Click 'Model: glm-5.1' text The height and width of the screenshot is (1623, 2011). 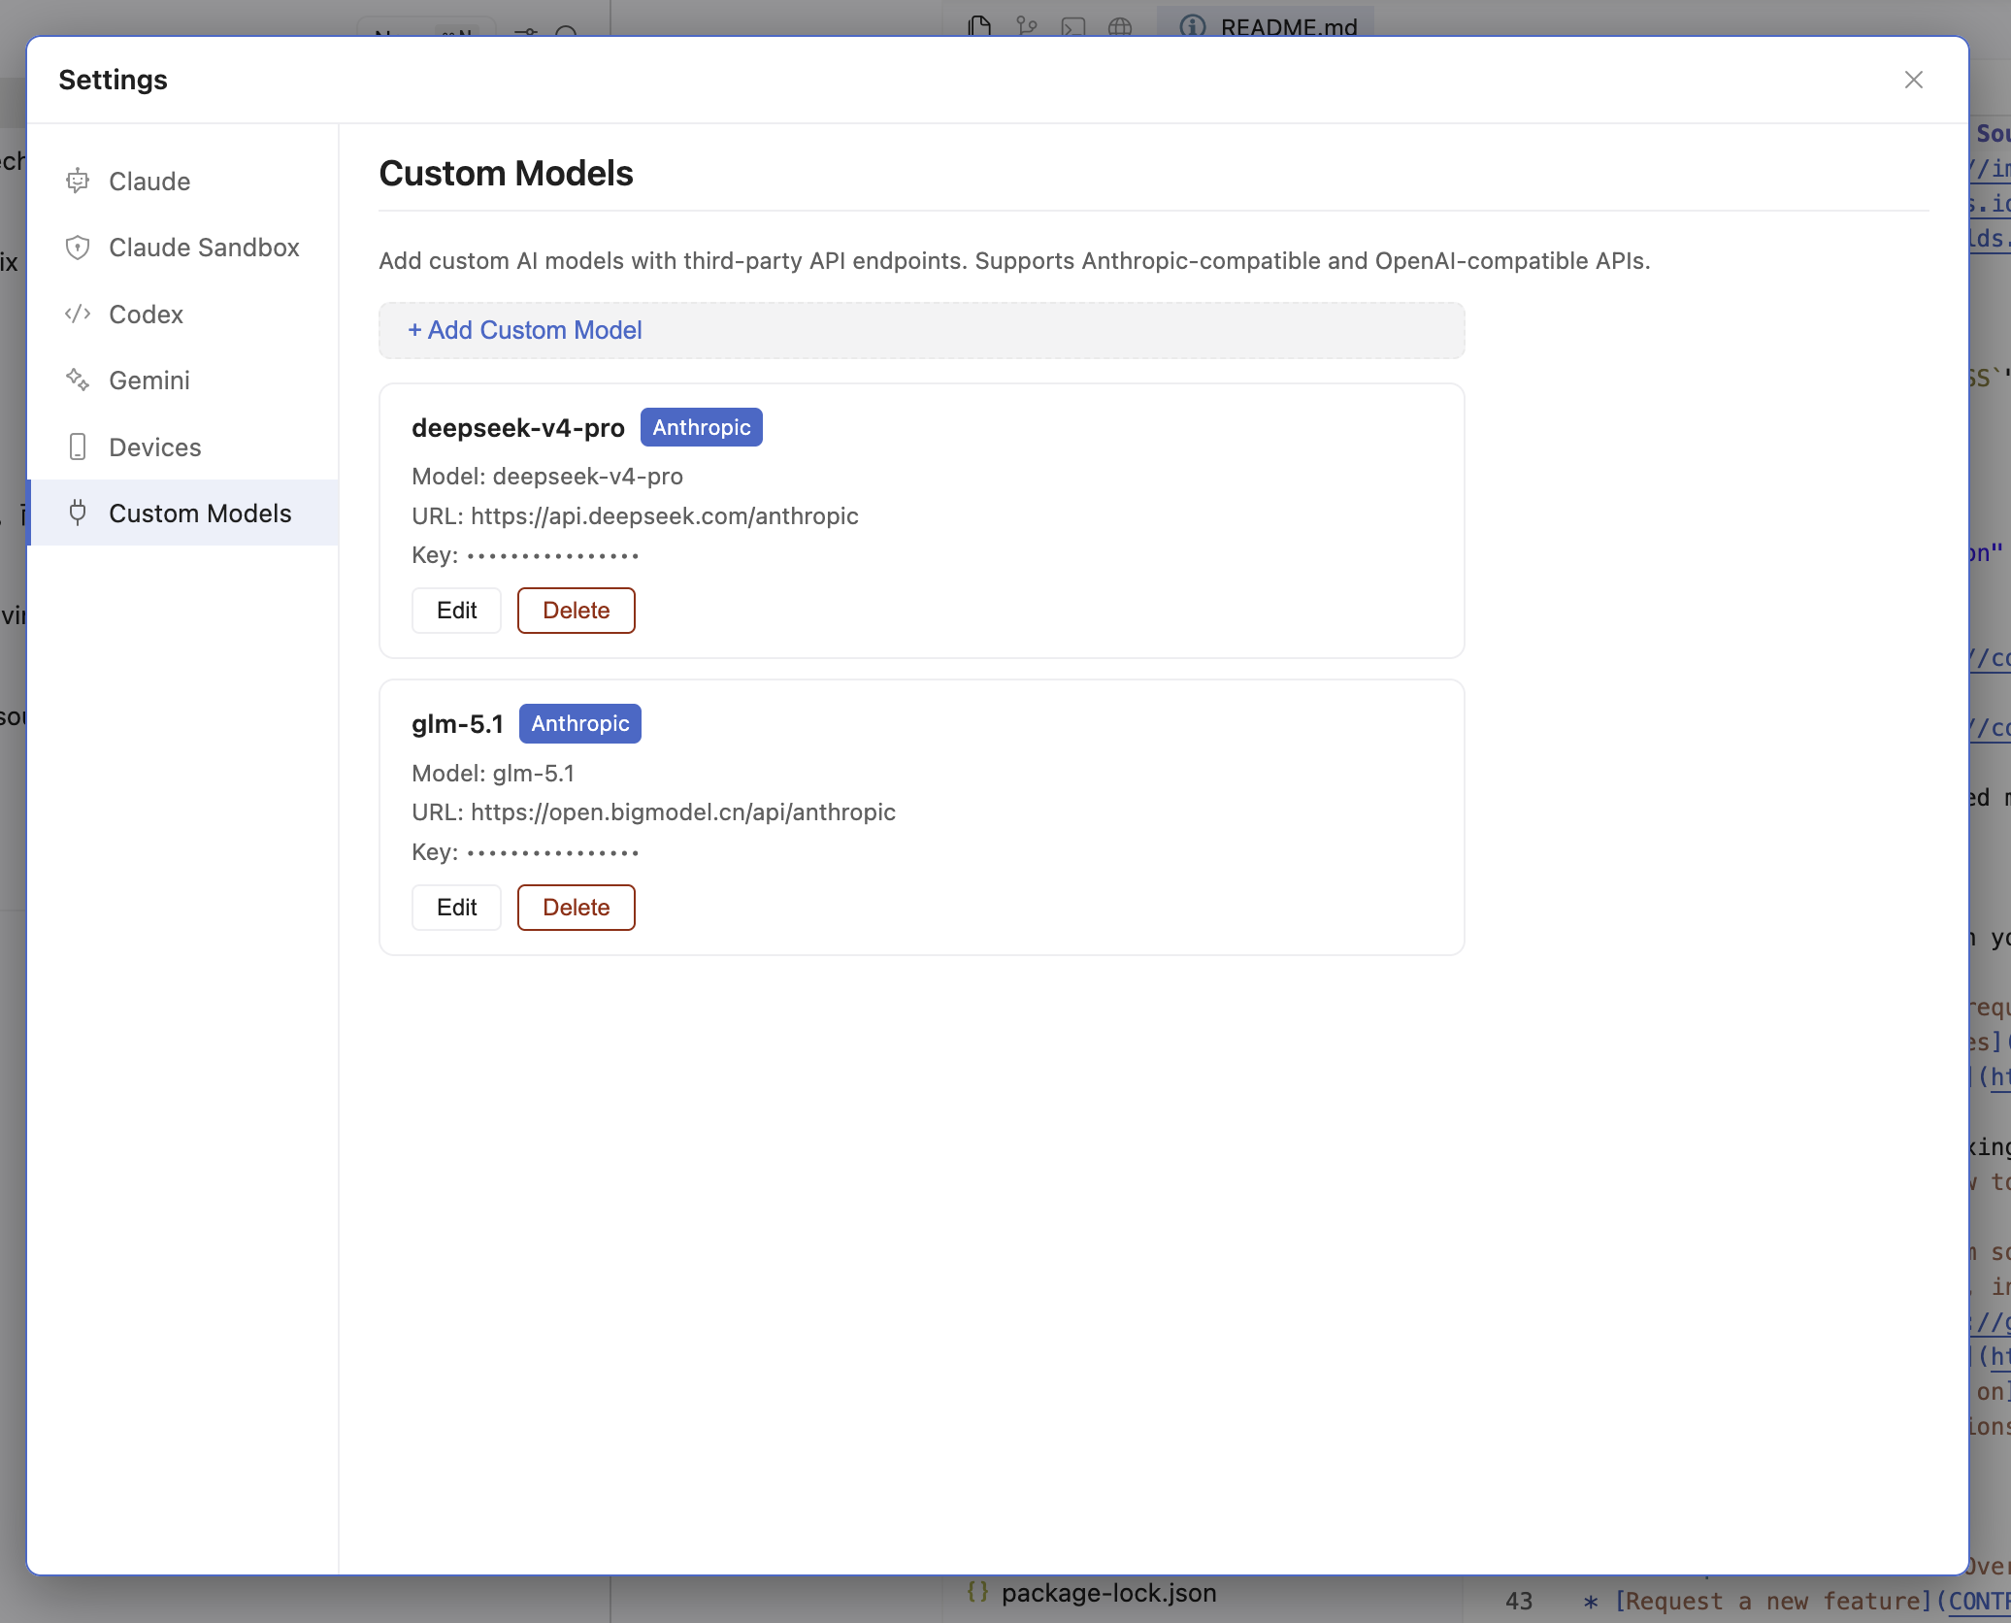(493, 774)
